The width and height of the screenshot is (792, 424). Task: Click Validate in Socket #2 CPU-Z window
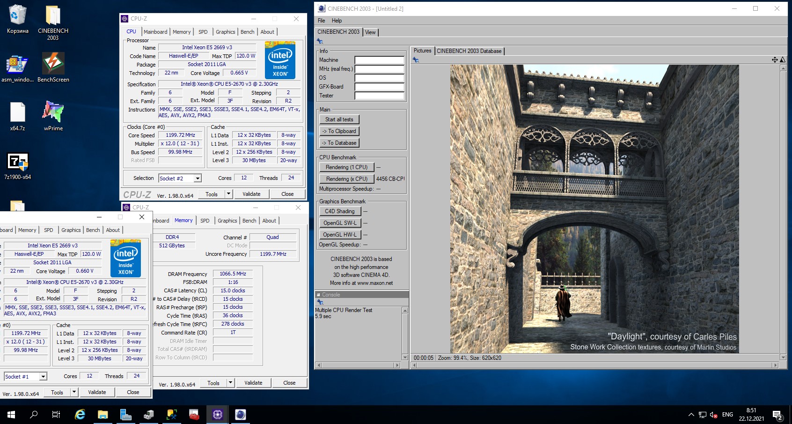click(251, 194)
